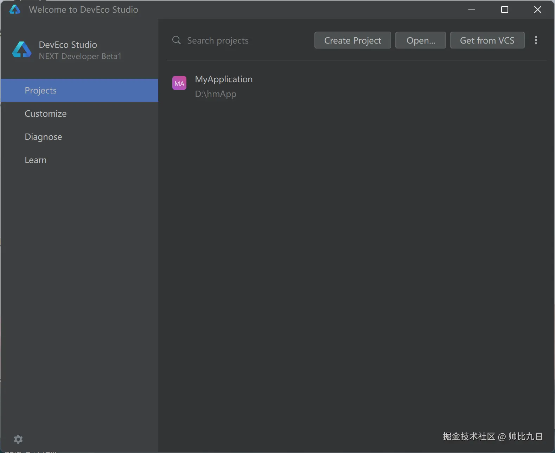
Task: Click the NEXT Developer Beta1 version text
Action: coord(80,56)
